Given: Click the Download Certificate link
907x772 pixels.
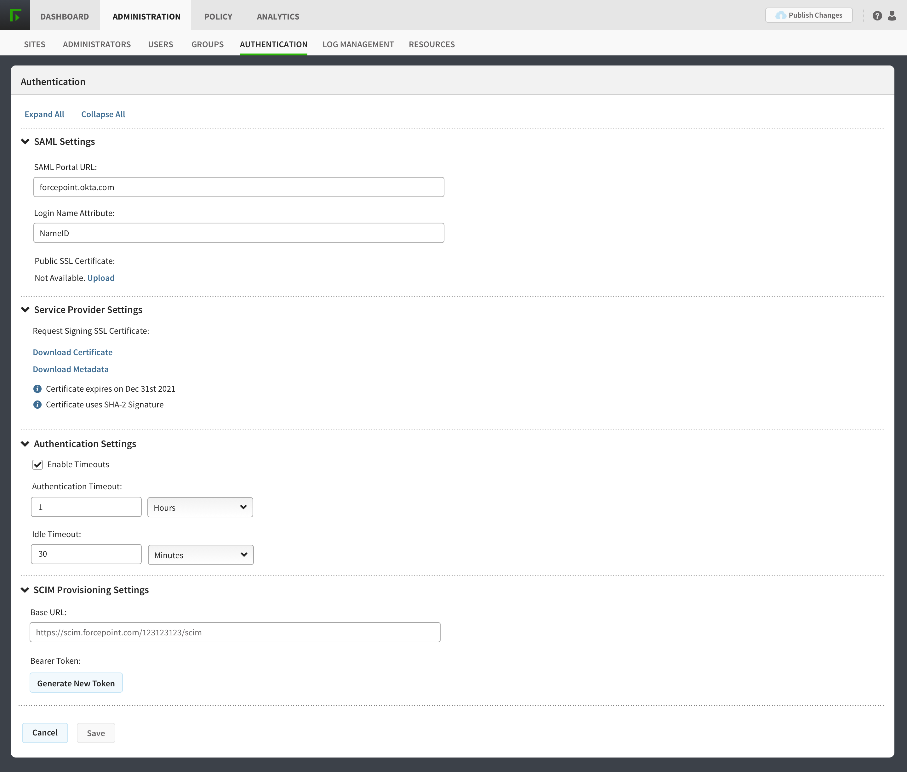Looking at the screenshot, I should coord(73,352).
